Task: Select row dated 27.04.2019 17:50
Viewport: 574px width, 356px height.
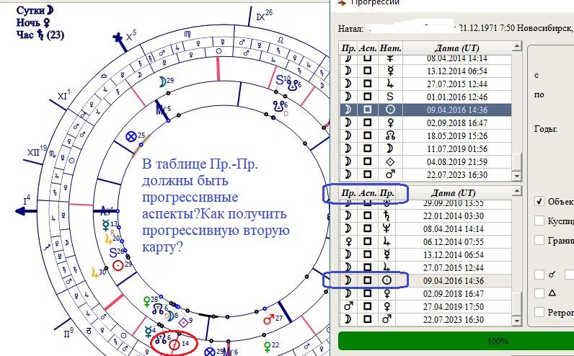Action: pyautogui.click(x=425, y=306)
